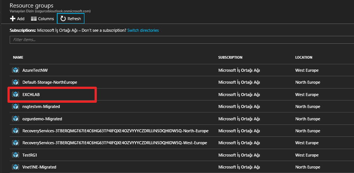Click the nsgtestvm-Migrated cube icon
This screenshot has width=354, height=173.
(x=15, y=106)
